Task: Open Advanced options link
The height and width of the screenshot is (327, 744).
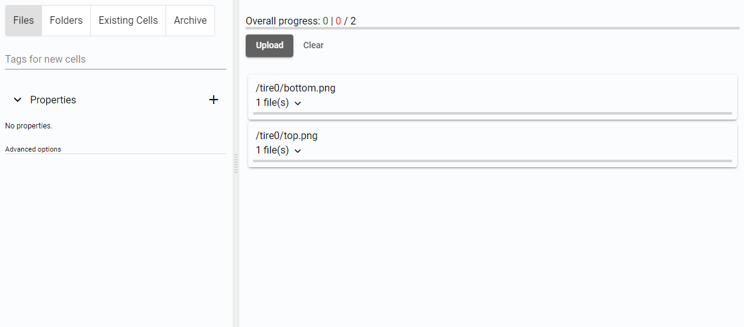Action: point(33,149)
